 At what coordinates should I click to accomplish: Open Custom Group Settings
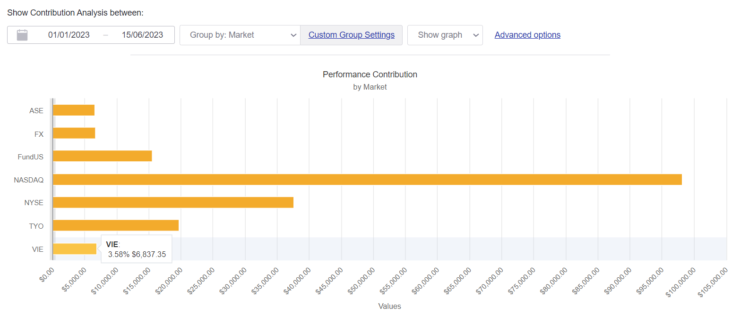coord(351,35)
